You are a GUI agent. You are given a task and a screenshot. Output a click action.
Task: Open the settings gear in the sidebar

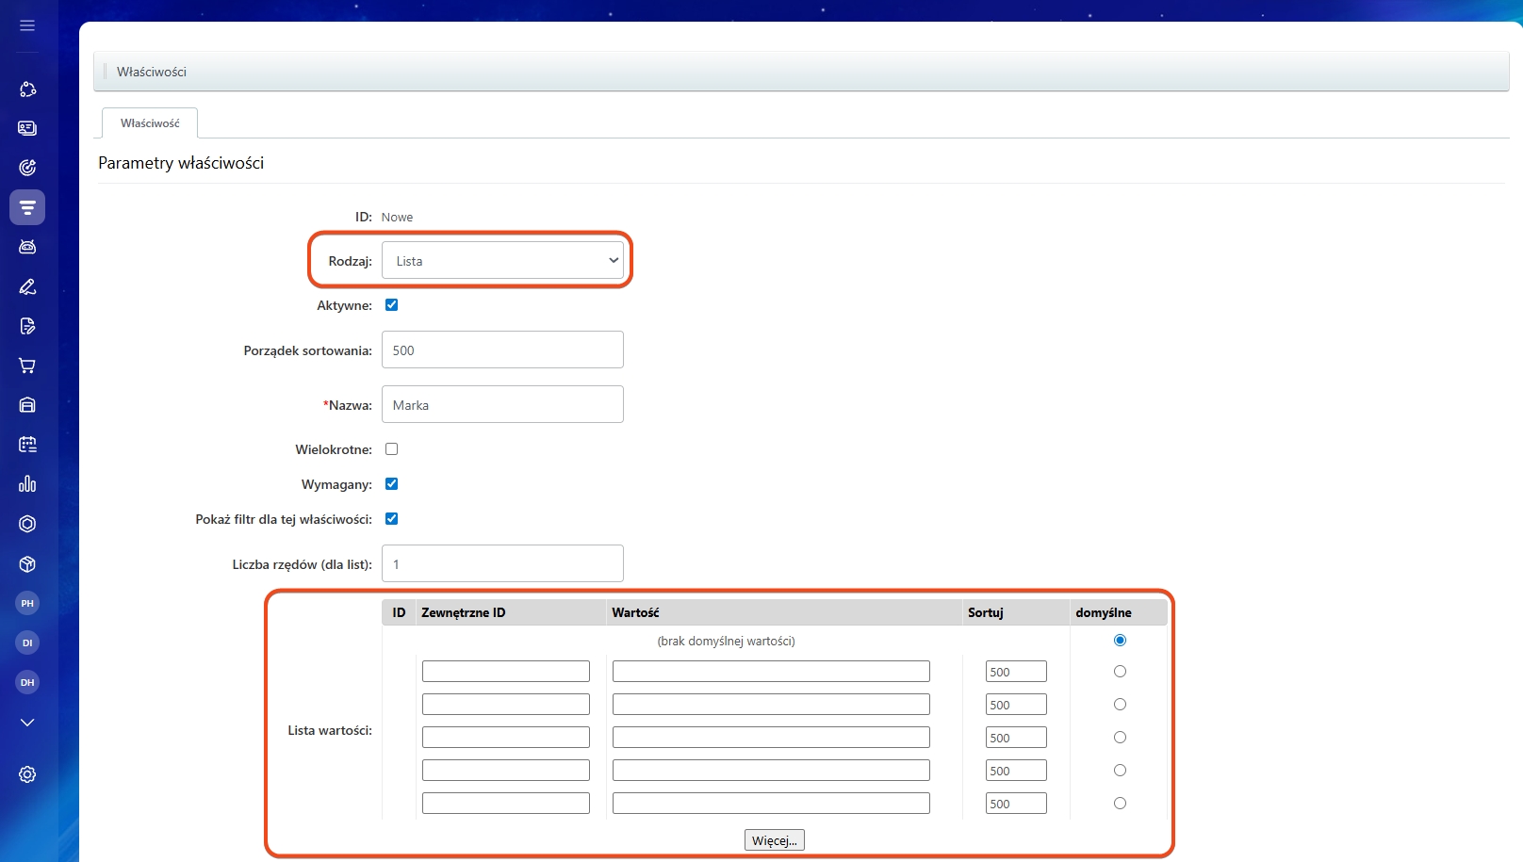[x=27, y=774]
